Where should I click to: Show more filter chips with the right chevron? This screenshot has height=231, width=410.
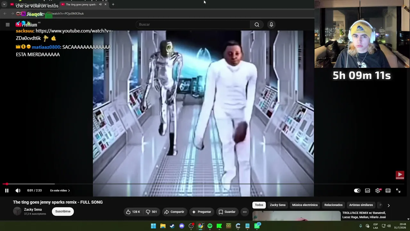[389, 205]
